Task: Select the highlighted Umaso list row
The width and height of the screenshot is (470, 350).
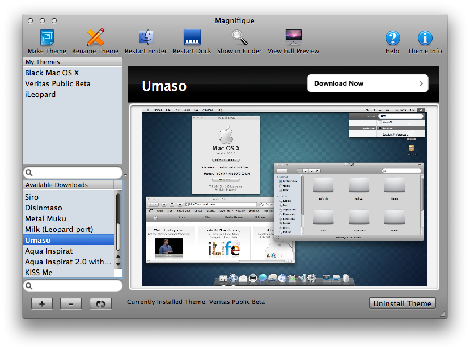Action: coord(69,240)
